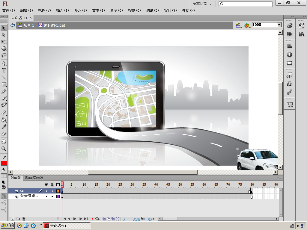This screenshot has width=307, height=230.
Task: Select the Text tool in the toolbox
Action: point(4,70)
